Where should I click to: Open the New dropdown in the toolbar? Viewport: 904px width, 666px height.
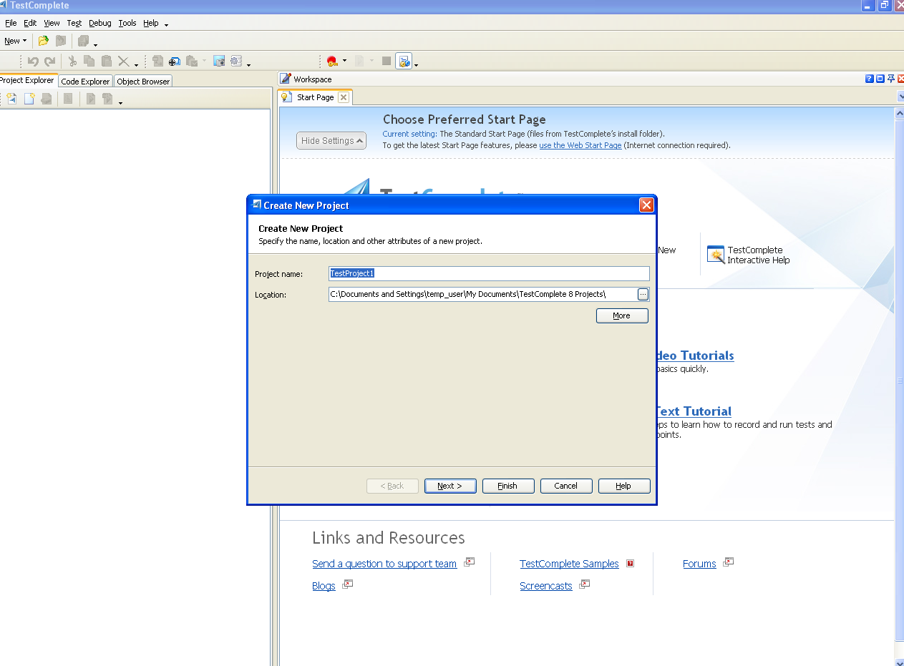(x=16, y=41)
